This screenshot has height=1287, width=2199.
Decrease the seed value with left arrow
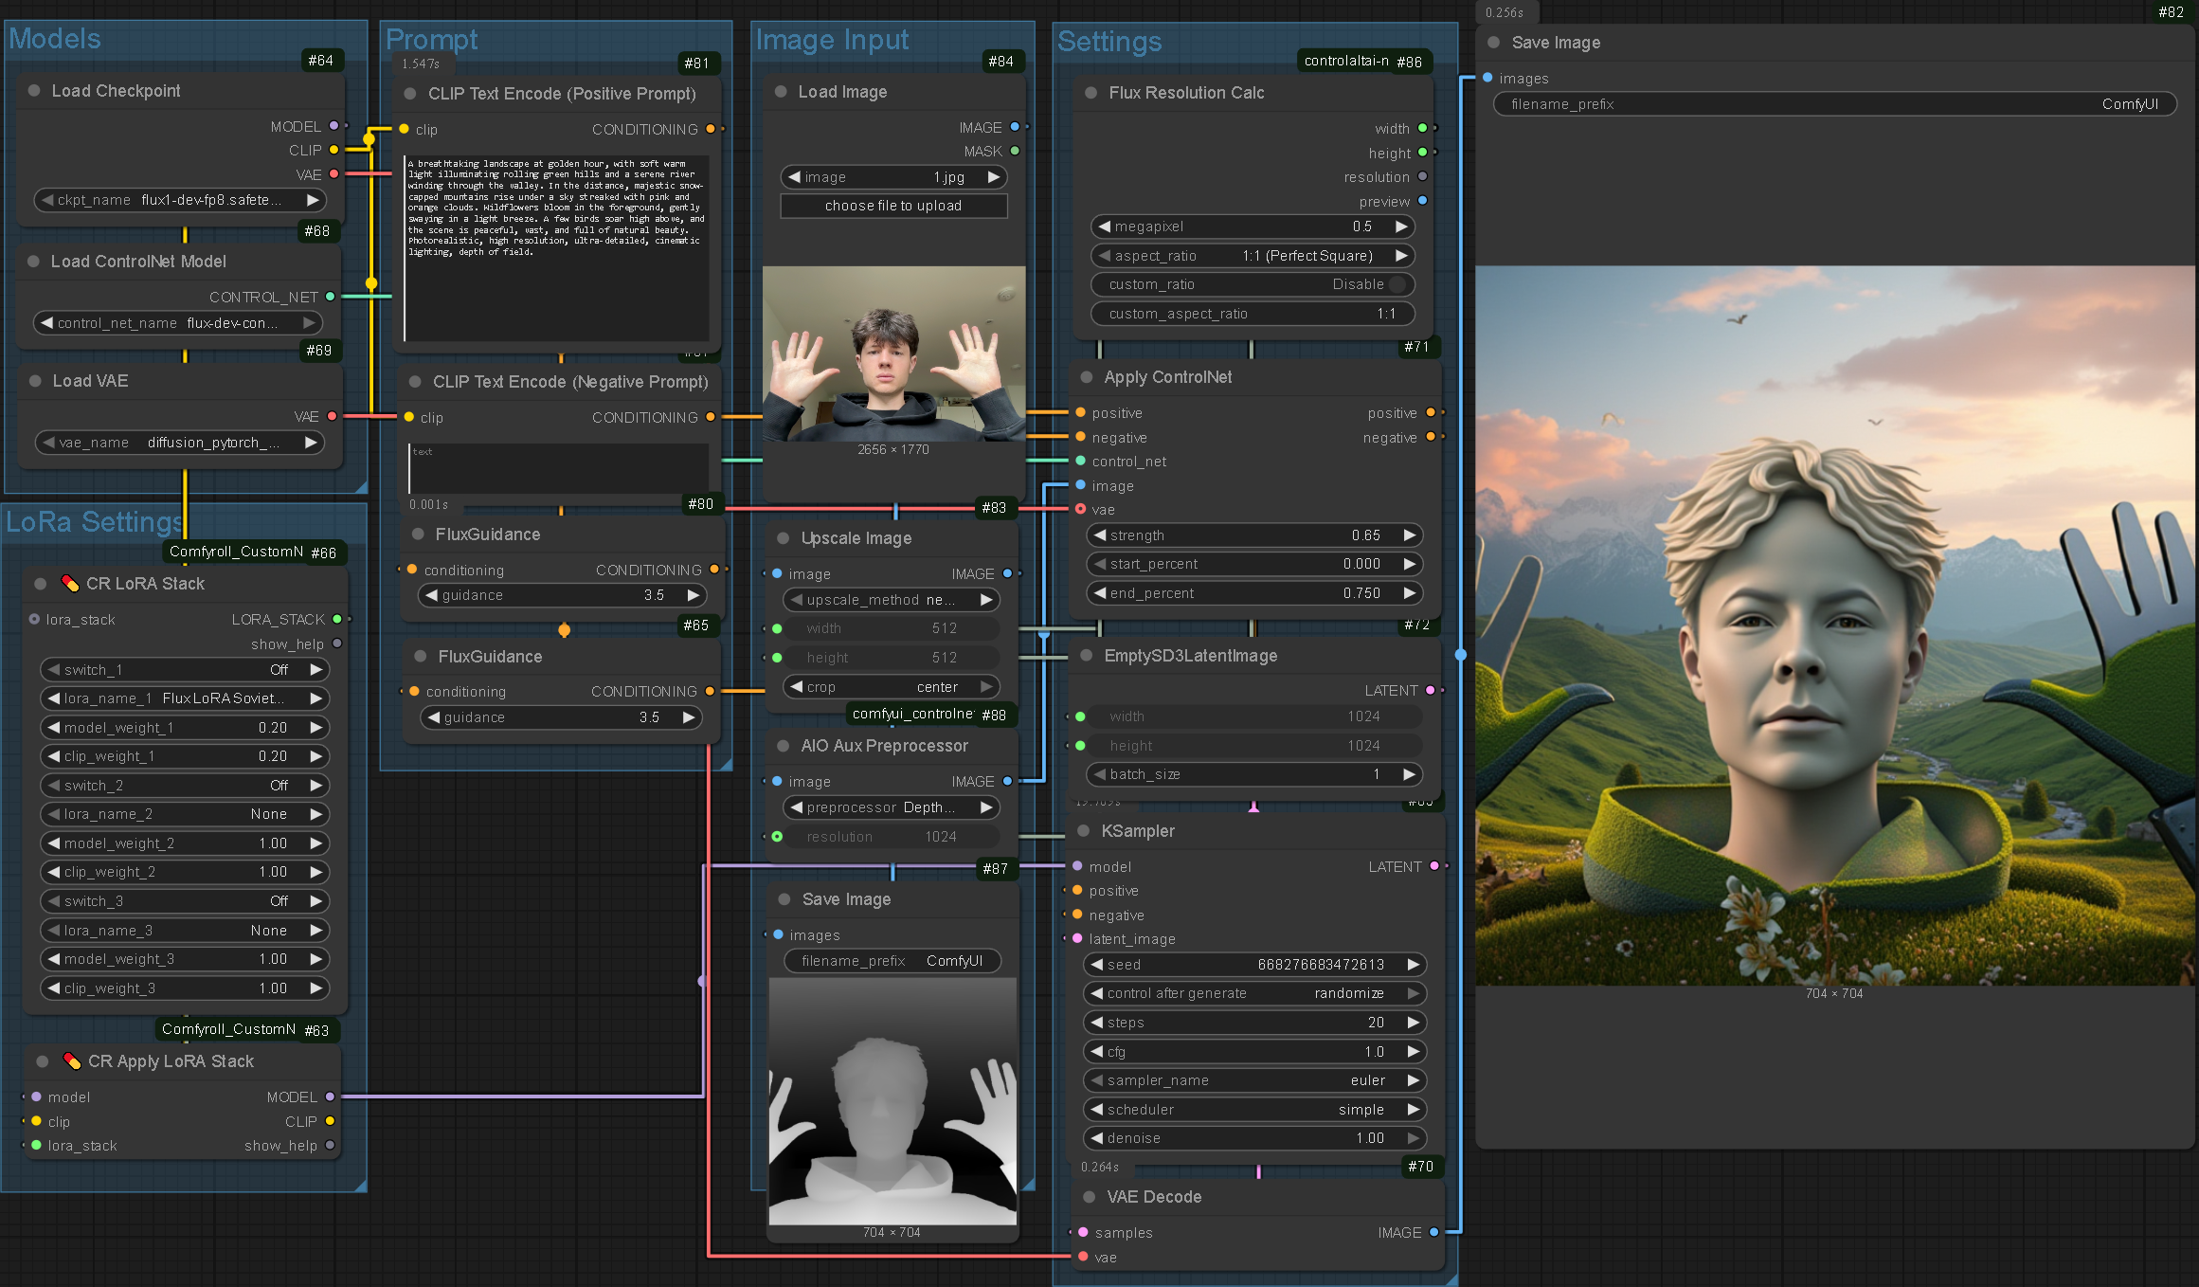coord(1096,965)
